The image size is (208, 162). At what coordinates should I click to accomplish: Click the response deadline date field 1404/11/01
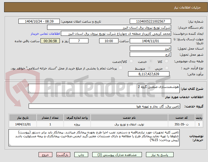150,41
